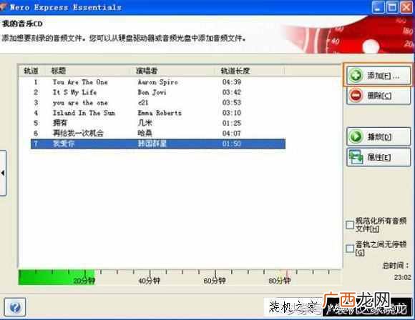Screen dimensions: 415x320
Task: Click the track length 01:25
Action: click(232, 123)
